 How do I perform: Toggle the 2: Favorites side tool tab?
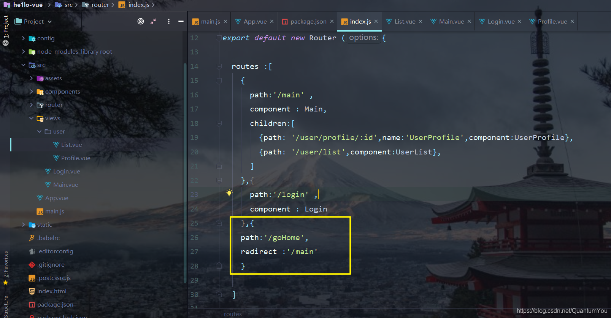pos(5,265)
